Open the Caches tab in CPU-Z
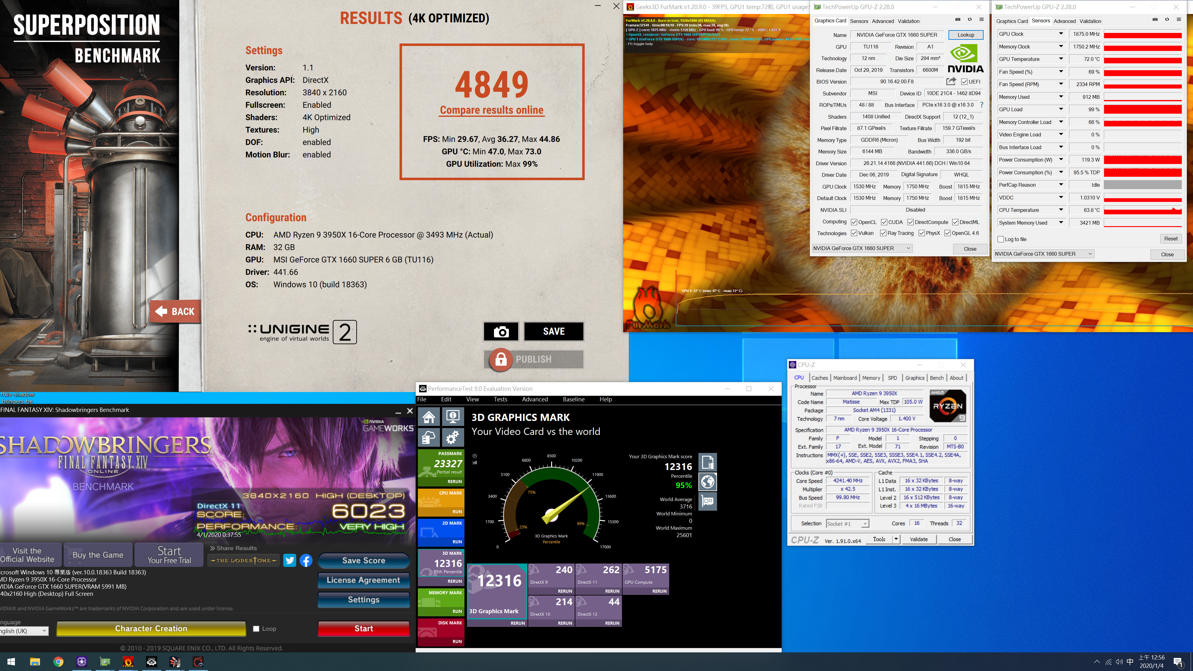Screen dimensions: 1193x671 coord(819,378)
